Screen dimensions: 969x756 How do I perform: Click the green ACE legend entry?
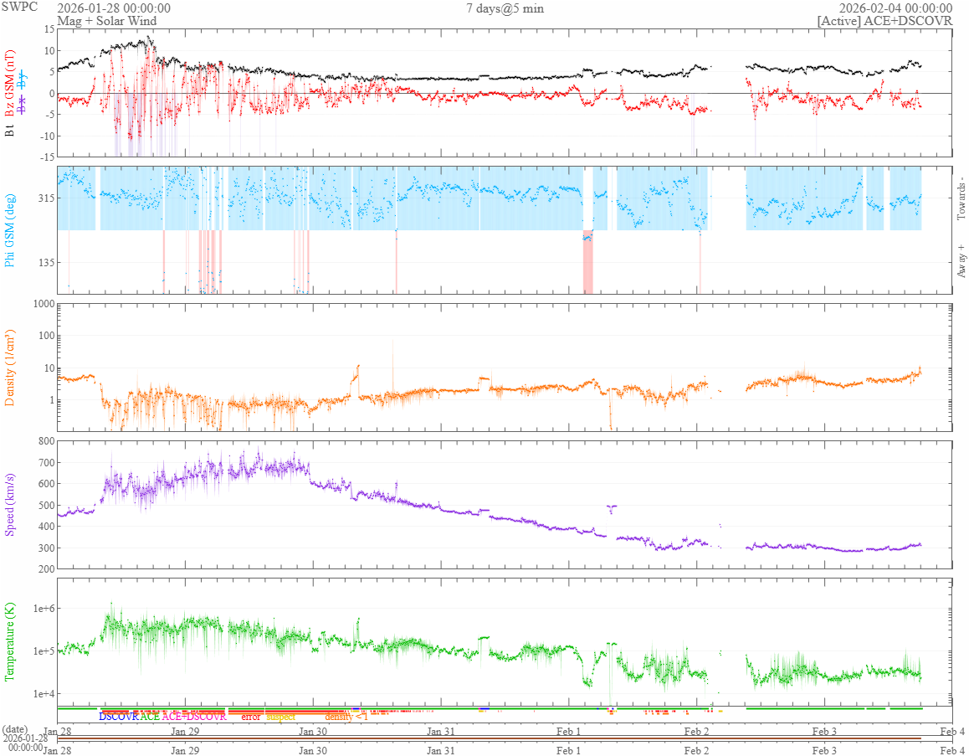point(150,717)
